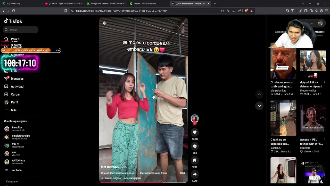The width and height of the screenshot is (330, 186).
Task: Open the Brave Wallet icon
Action: [311, 11]
